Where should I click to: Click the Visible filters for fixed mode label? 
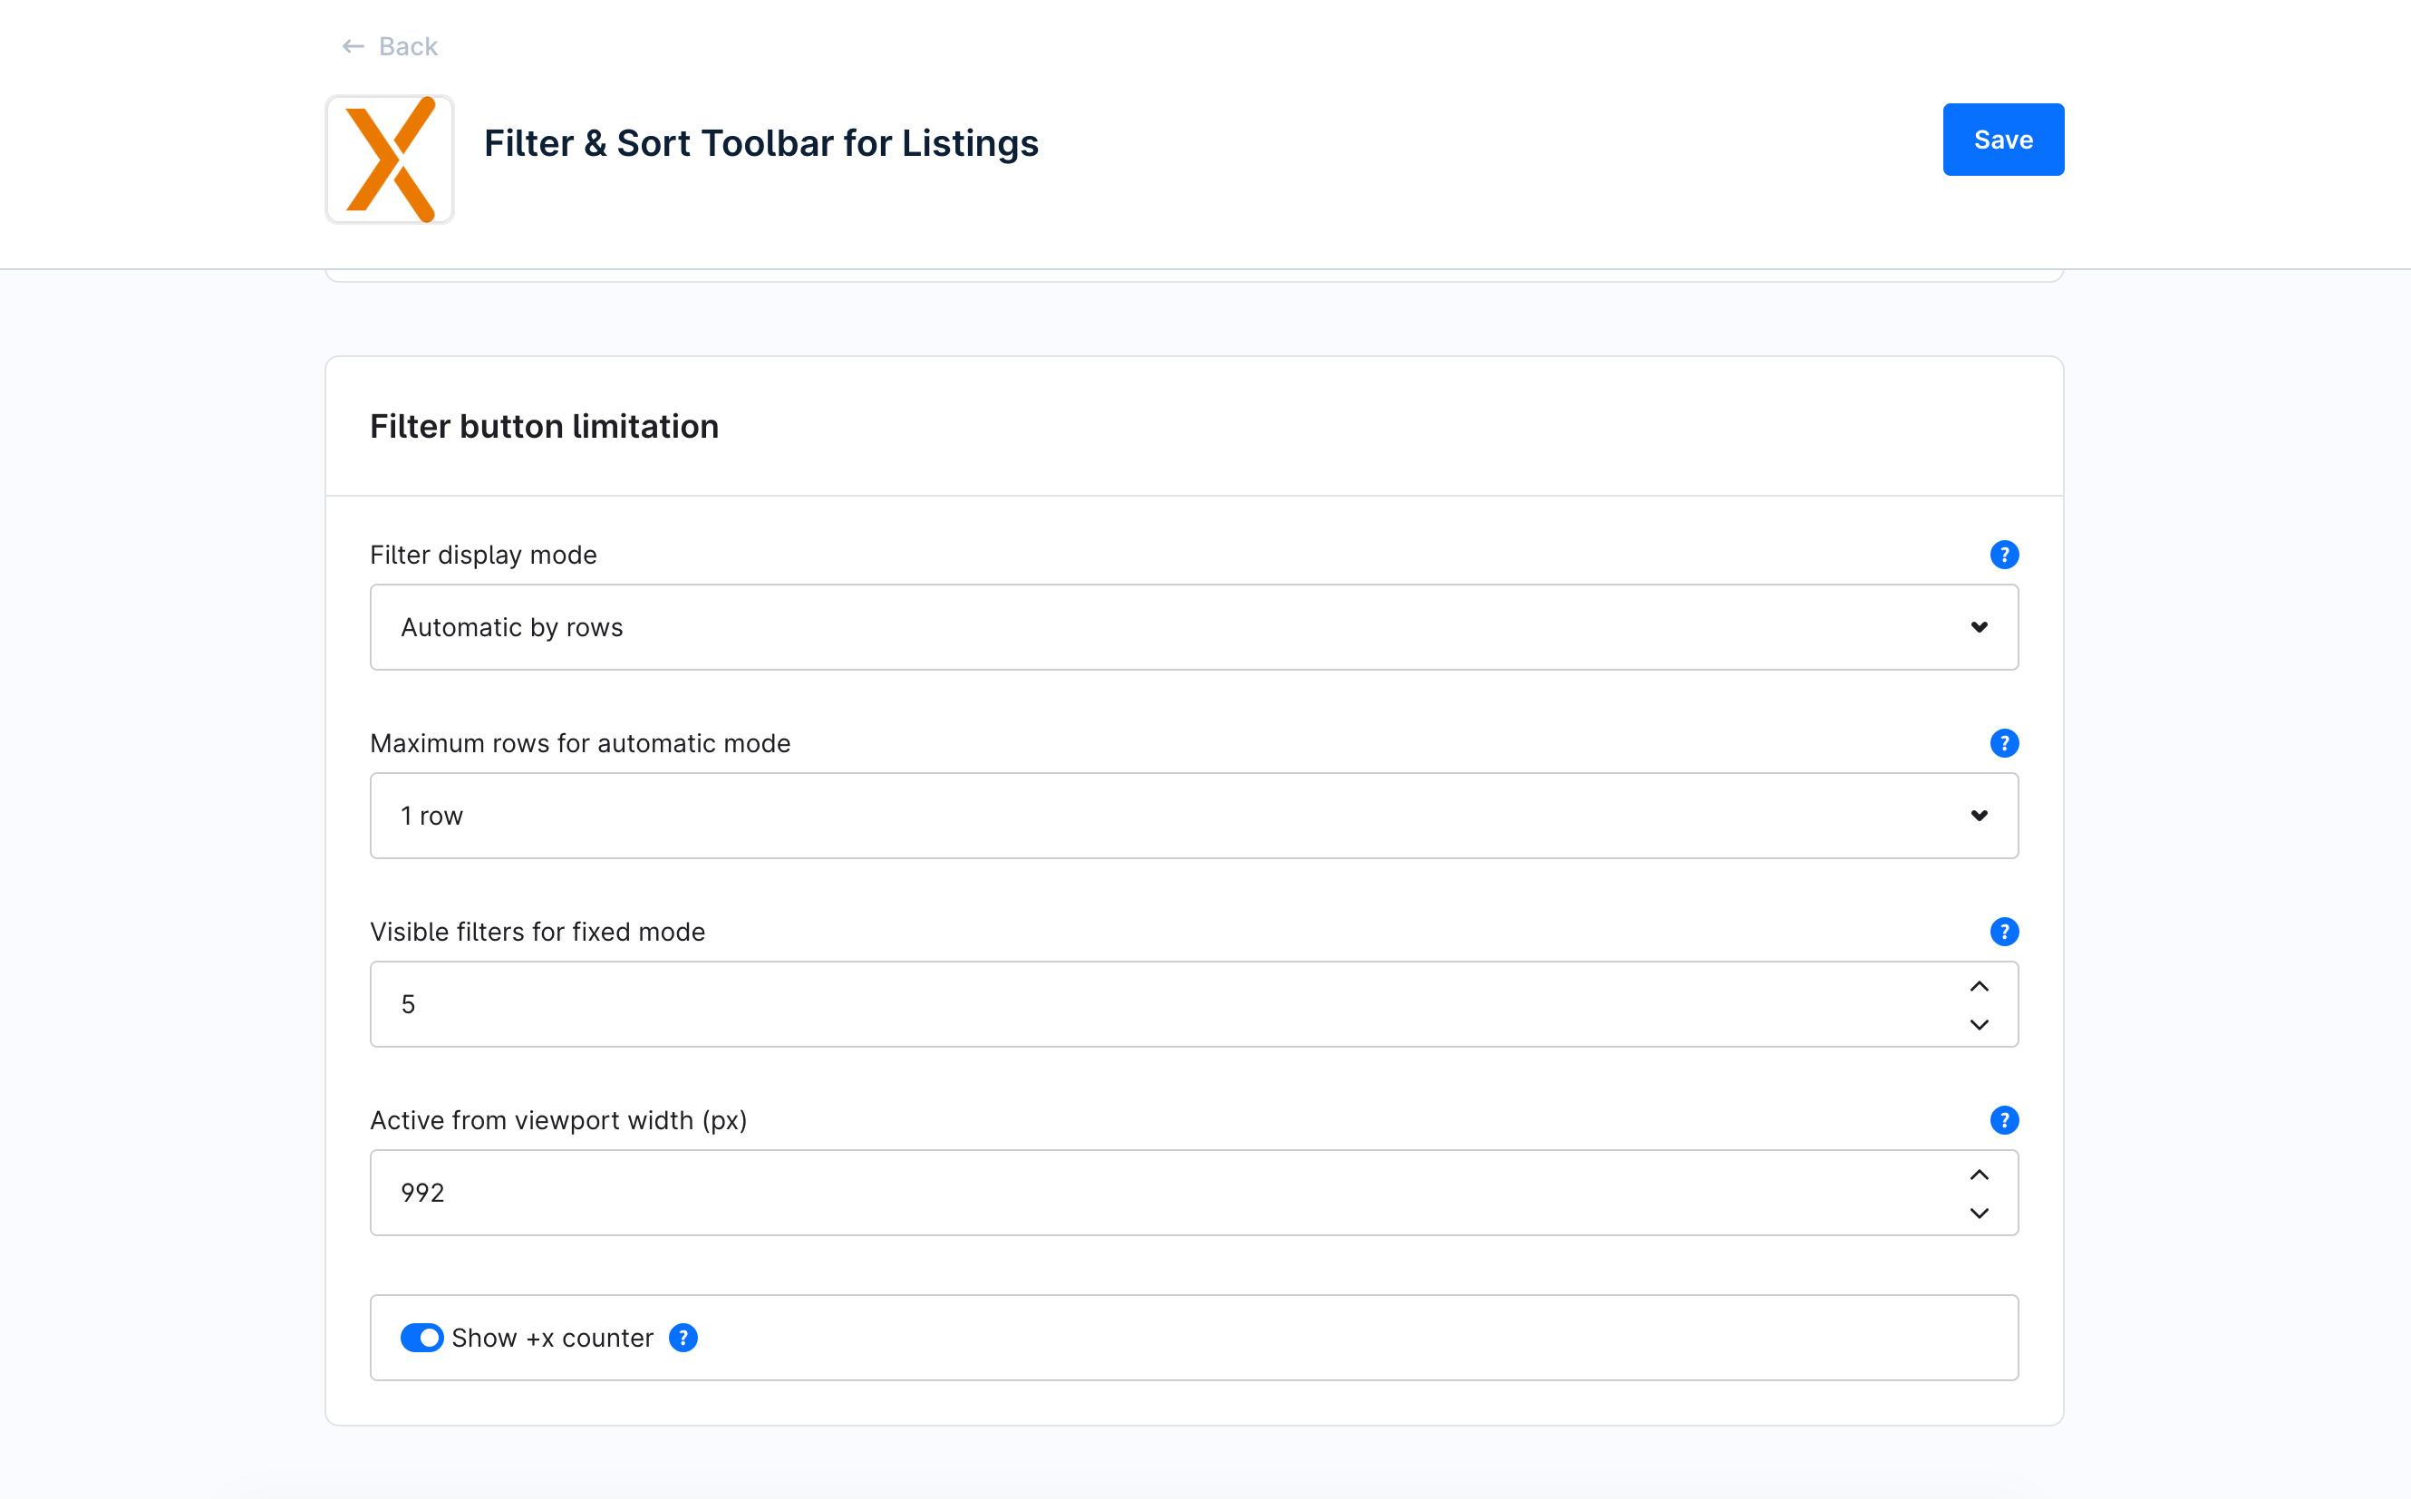coord(537,932)
